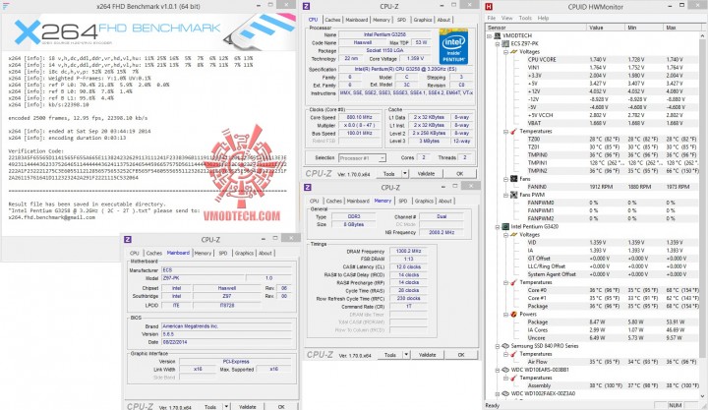Click the Value column header
708x410 pixels.
tap(605, 28)
